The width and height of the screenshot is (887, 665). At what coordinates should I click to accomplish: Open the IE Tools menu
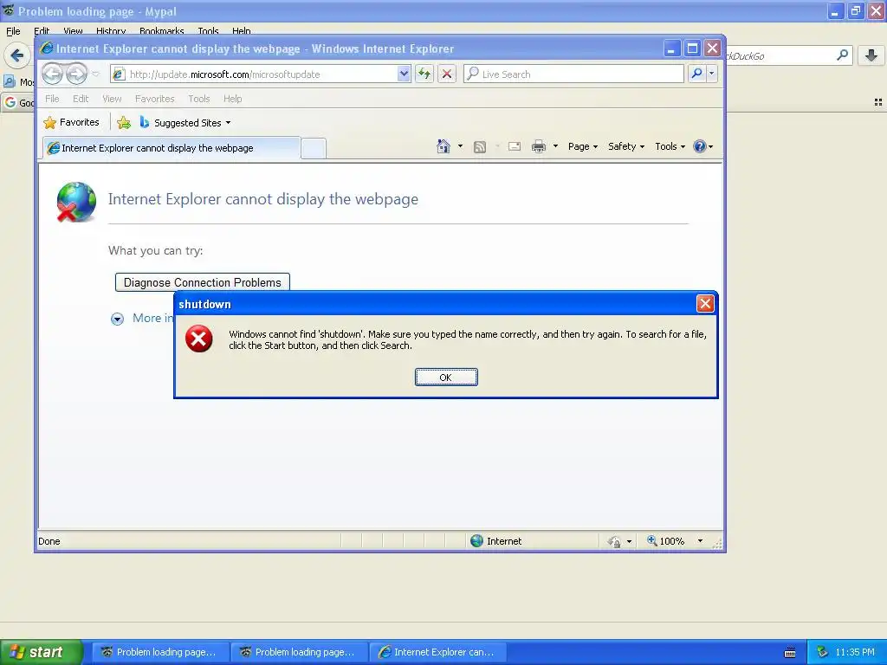(199, 99)
